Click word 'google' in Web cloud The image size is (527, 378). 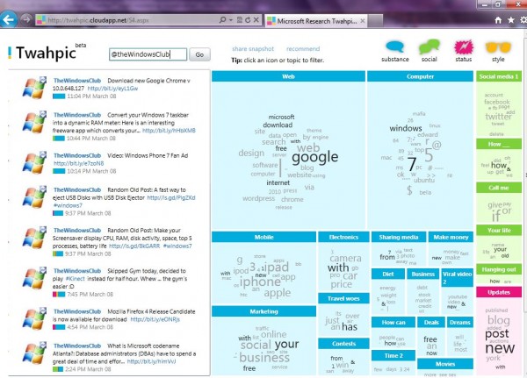pyautogui.click(x=315, y=157)
